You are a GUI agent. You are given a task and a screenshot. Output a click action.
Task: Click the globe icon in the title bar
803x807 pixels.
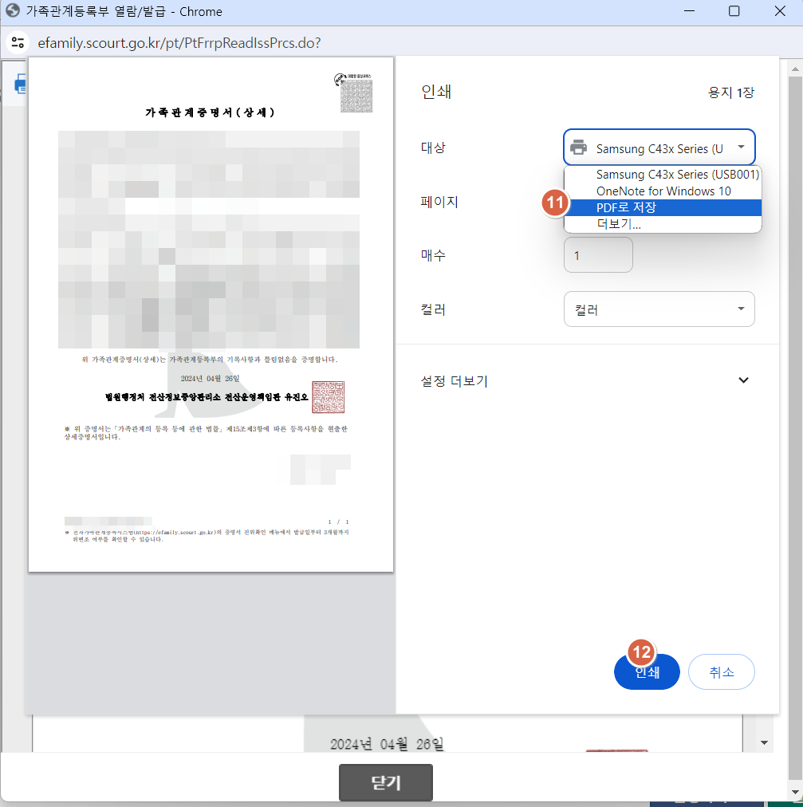[x=13, y=11]
